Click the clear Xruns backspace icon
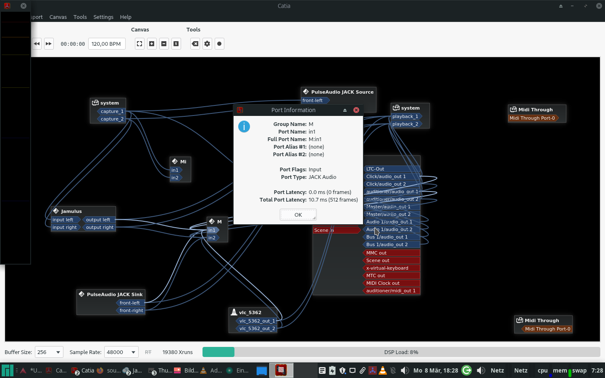 [195, 44]
